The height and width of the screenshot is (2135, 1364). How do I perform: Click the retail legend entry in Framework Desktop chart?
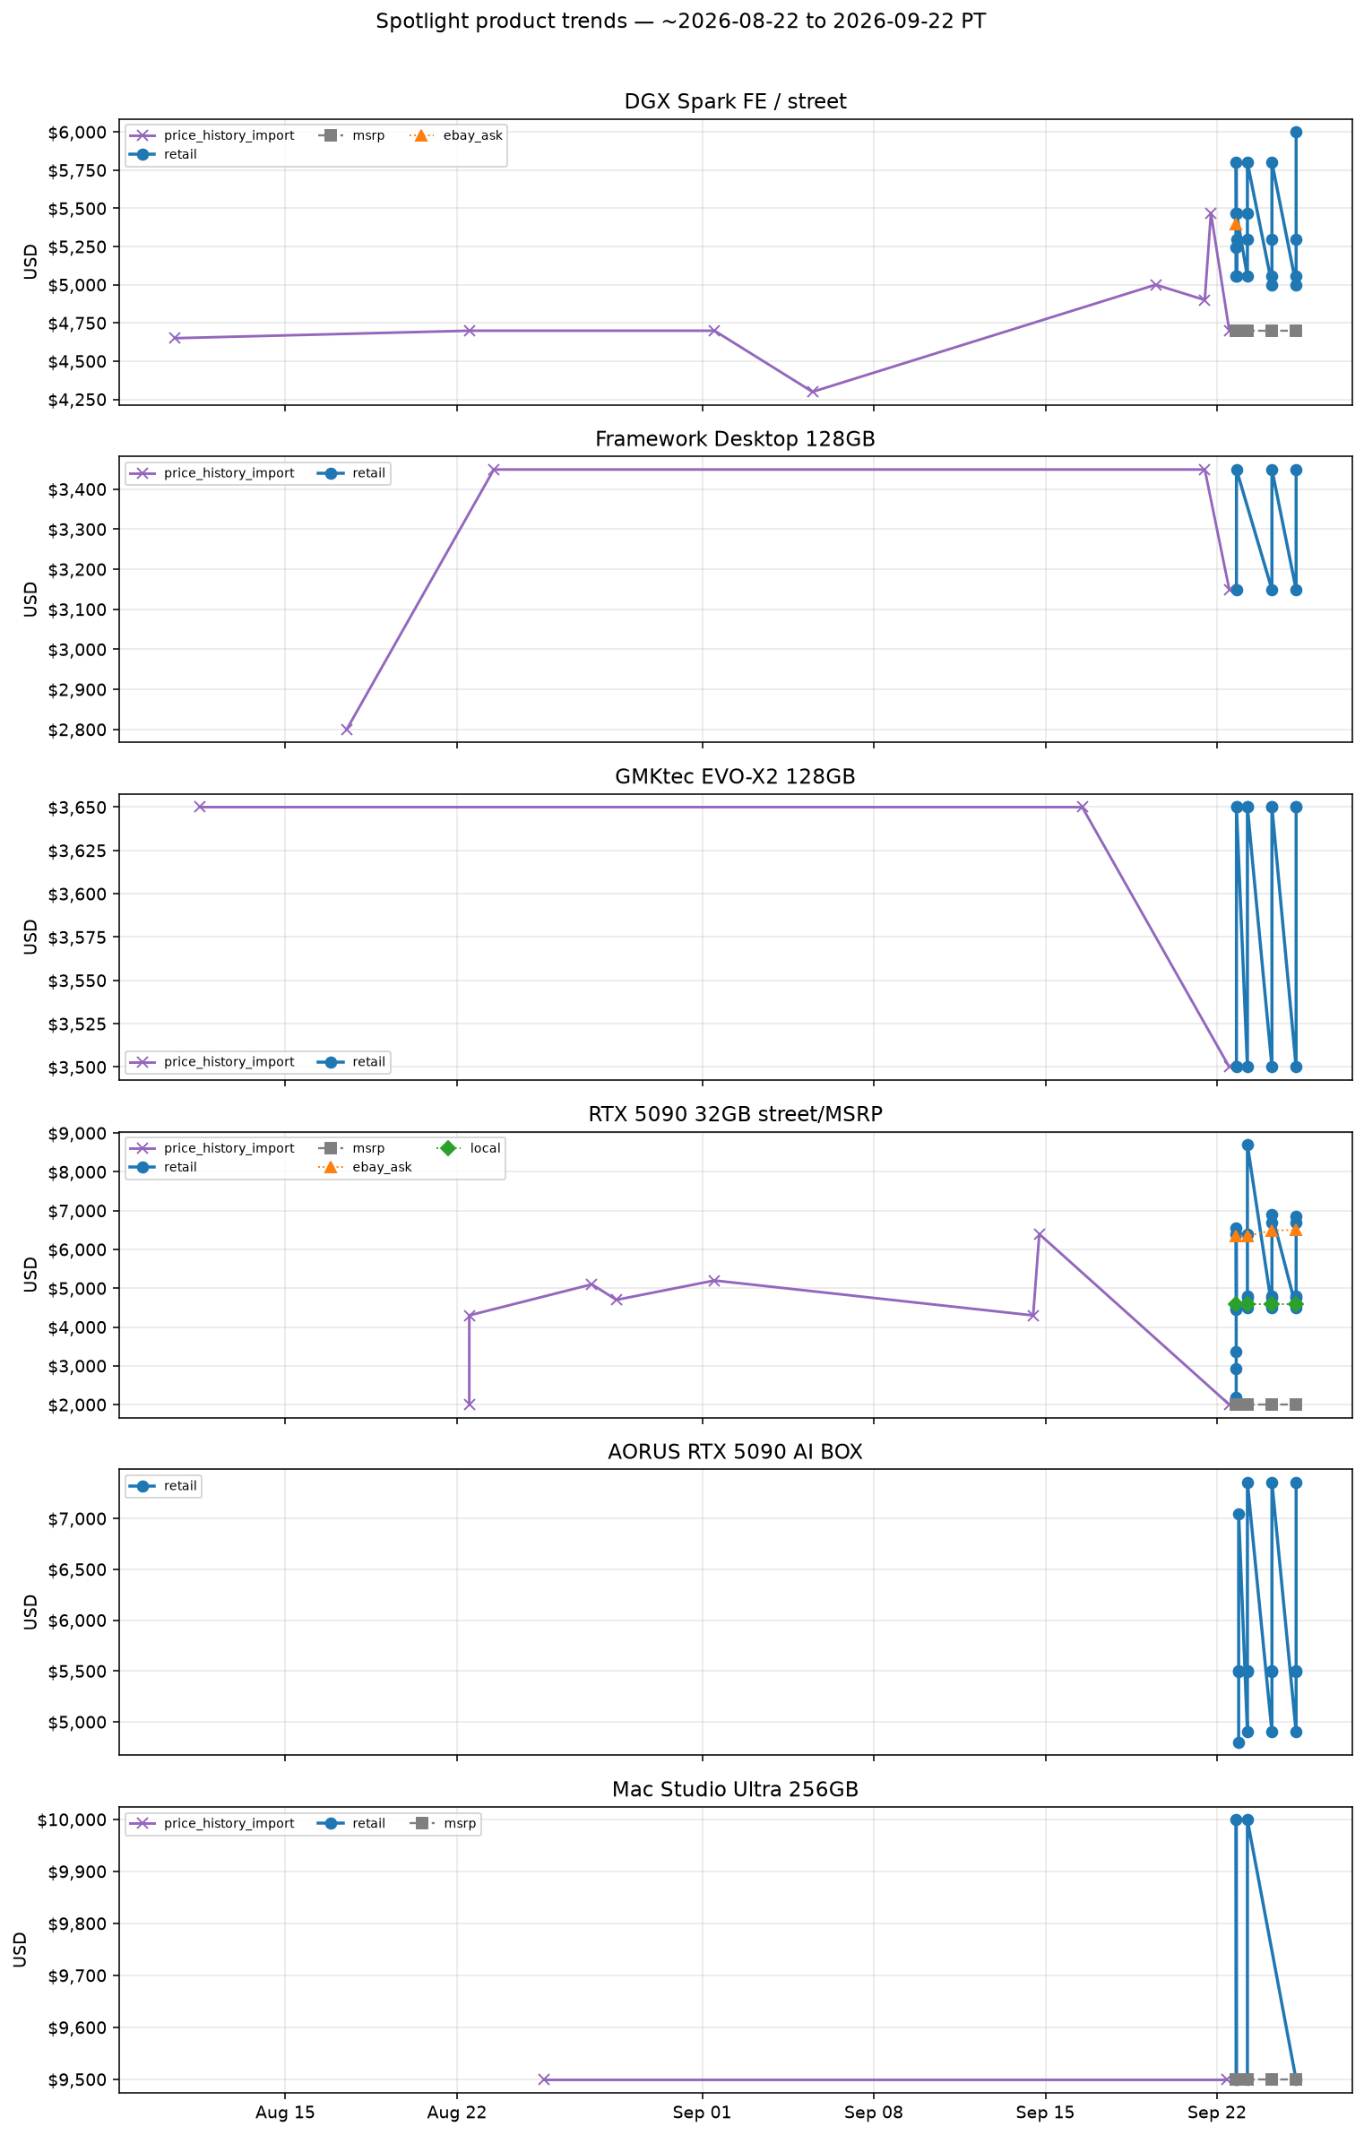pyautogui.click(x=352, y=473)
